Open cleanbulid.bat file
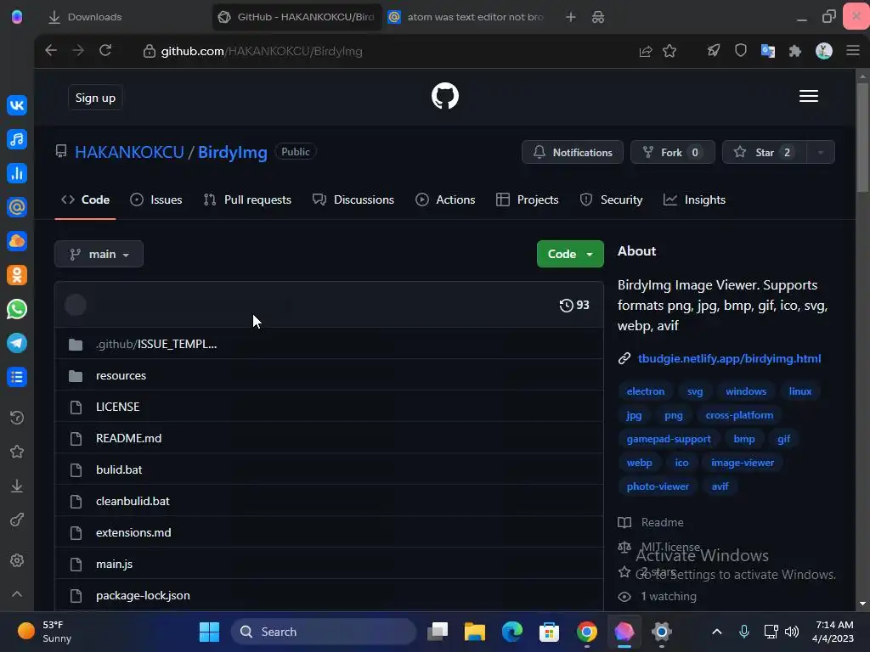870x652 pixels. [133, 501]
